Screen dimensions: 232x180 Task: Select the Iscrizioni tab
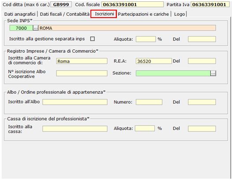click(x=104, y=14)
